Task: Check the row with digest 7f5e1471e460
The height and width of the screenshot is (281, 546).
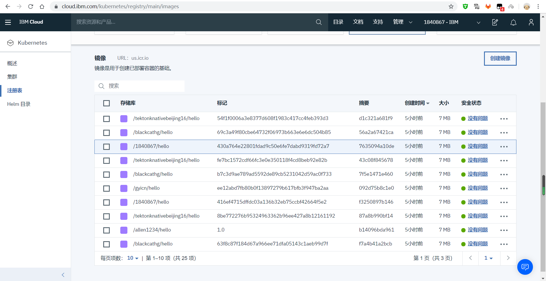Action: pyautogui.click(x=106, y=175)
